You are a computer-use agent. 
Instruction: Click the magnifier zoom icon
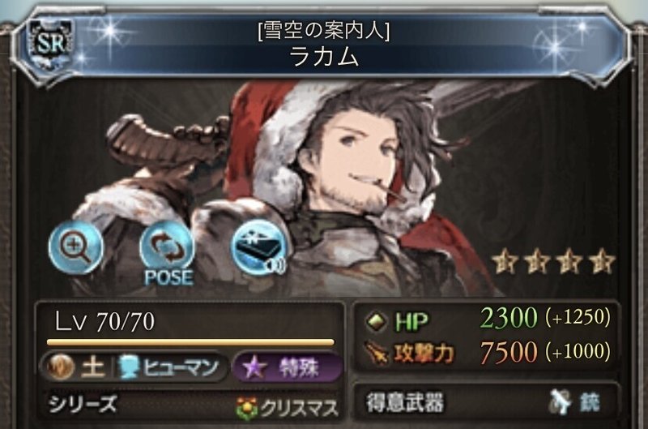[75, 247]
